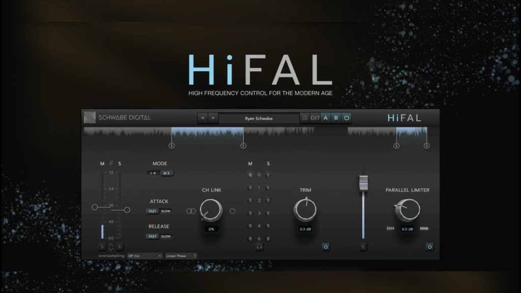Open the Ryan Schwabe preset menu
Viewport: 521px width, 293px height.
point(258,118)
